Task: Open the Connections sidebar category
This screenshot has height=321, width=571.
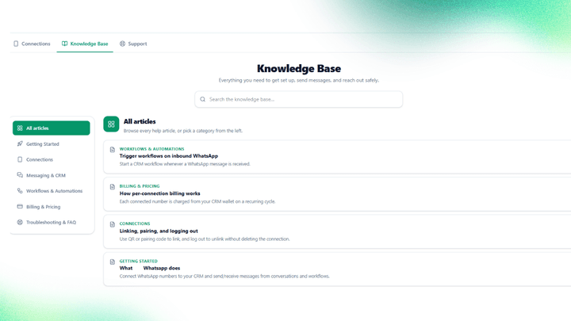Action: 52,160
